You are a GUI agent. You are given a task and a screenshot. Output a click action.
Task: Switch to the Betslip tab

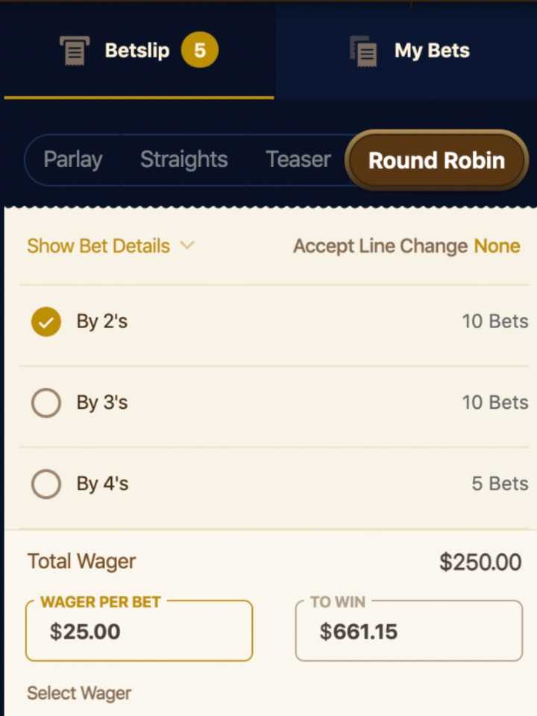pos(136,50)
